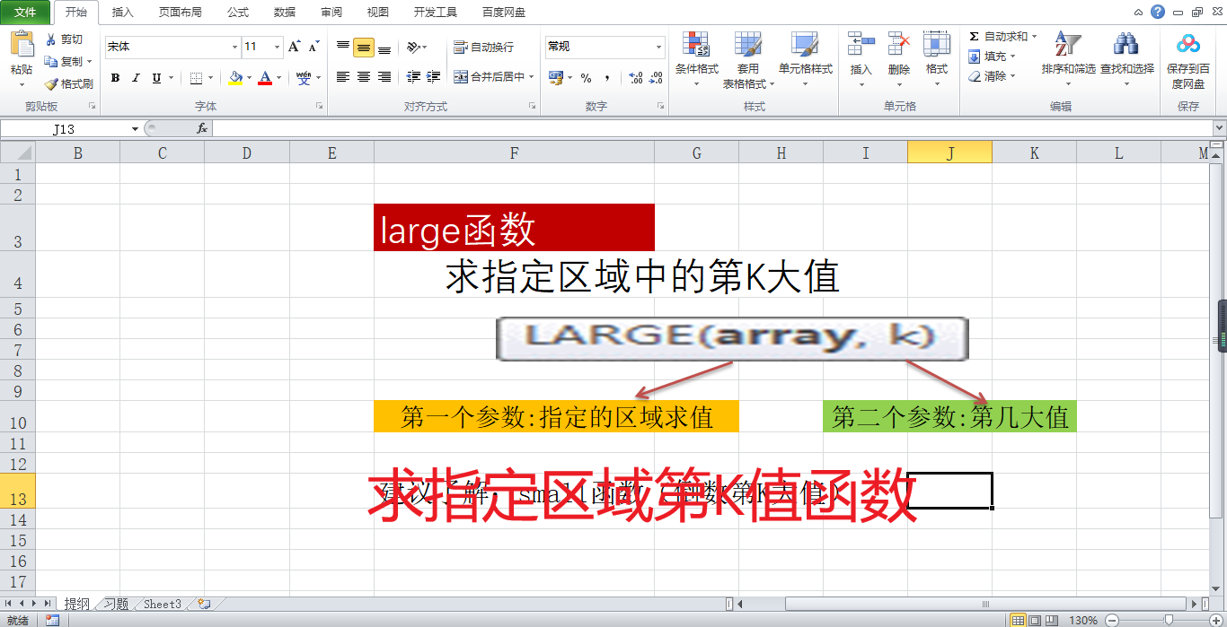Open Find & Select (查找和选择)
1227x627 pixels.
(1127, 59)
